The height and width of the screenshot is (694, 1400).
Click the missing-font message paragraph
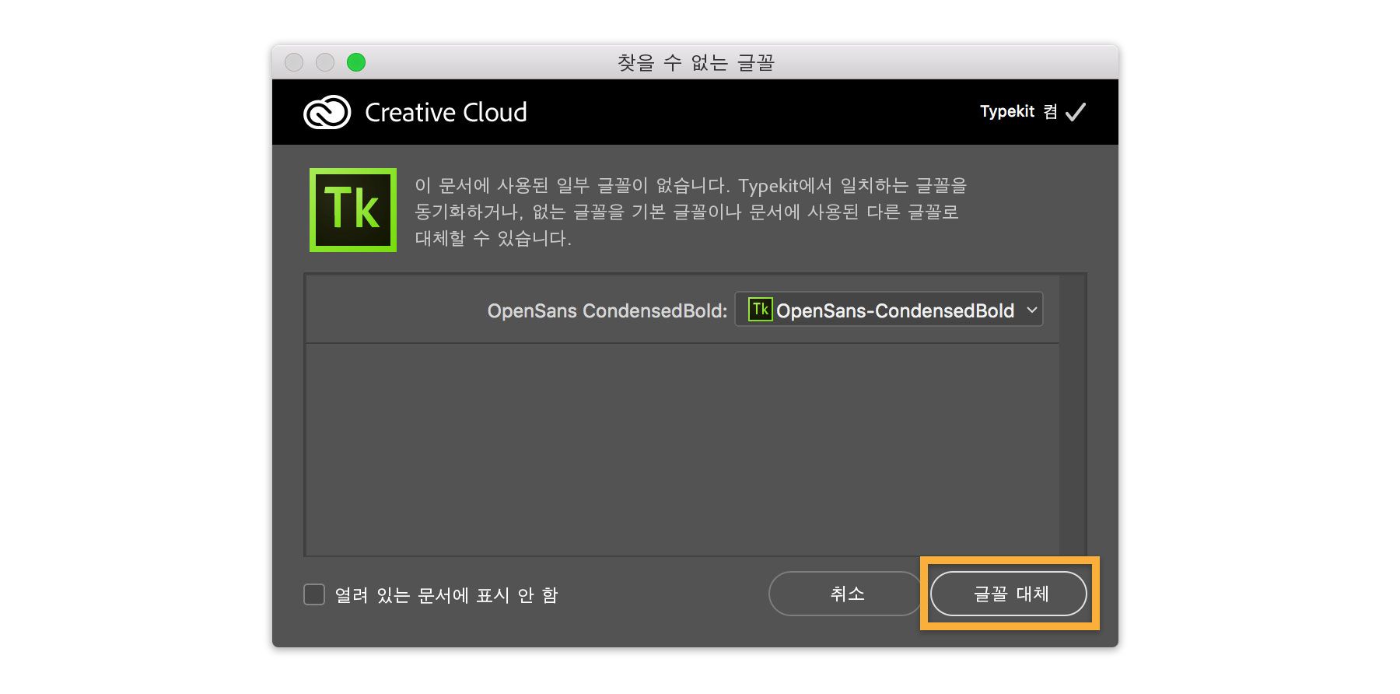tap(691, 212)
